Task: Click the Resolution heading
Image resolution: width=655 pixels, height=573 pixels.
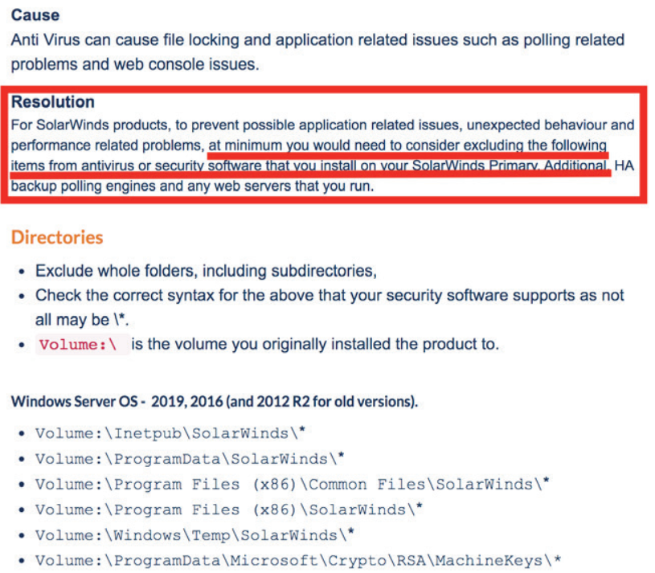Action: pos(53,102)
